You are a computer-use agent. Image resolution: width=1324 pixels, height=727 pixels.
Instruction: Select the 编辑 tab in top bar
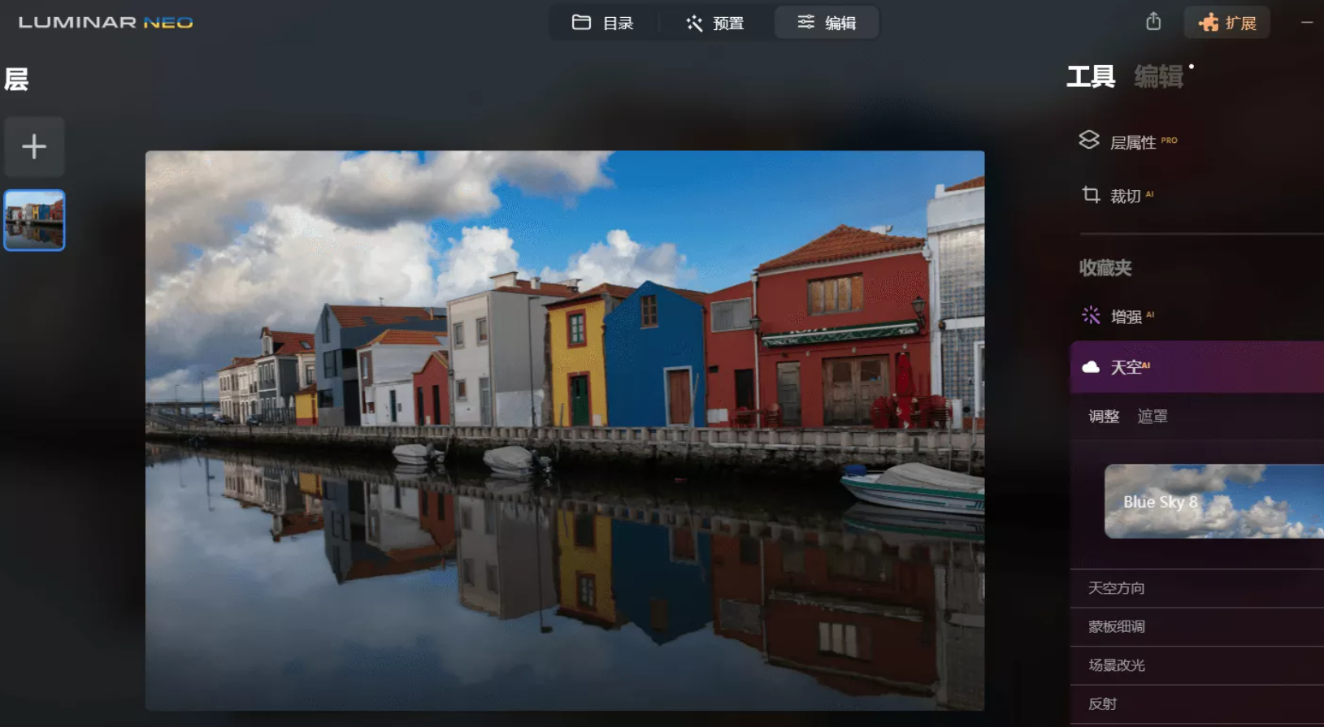(x=826, y=23)
